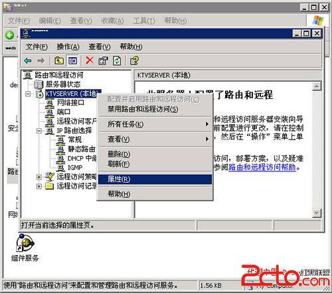
Task: Click the up-one-level folder icon
Action: click(x=59, y=60)
